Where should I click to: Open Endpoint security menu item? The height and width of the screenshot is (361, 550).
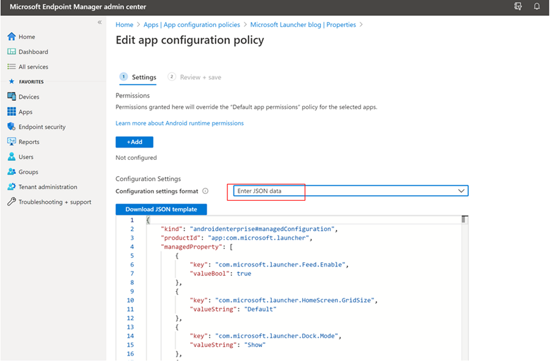tap(42, 127)
